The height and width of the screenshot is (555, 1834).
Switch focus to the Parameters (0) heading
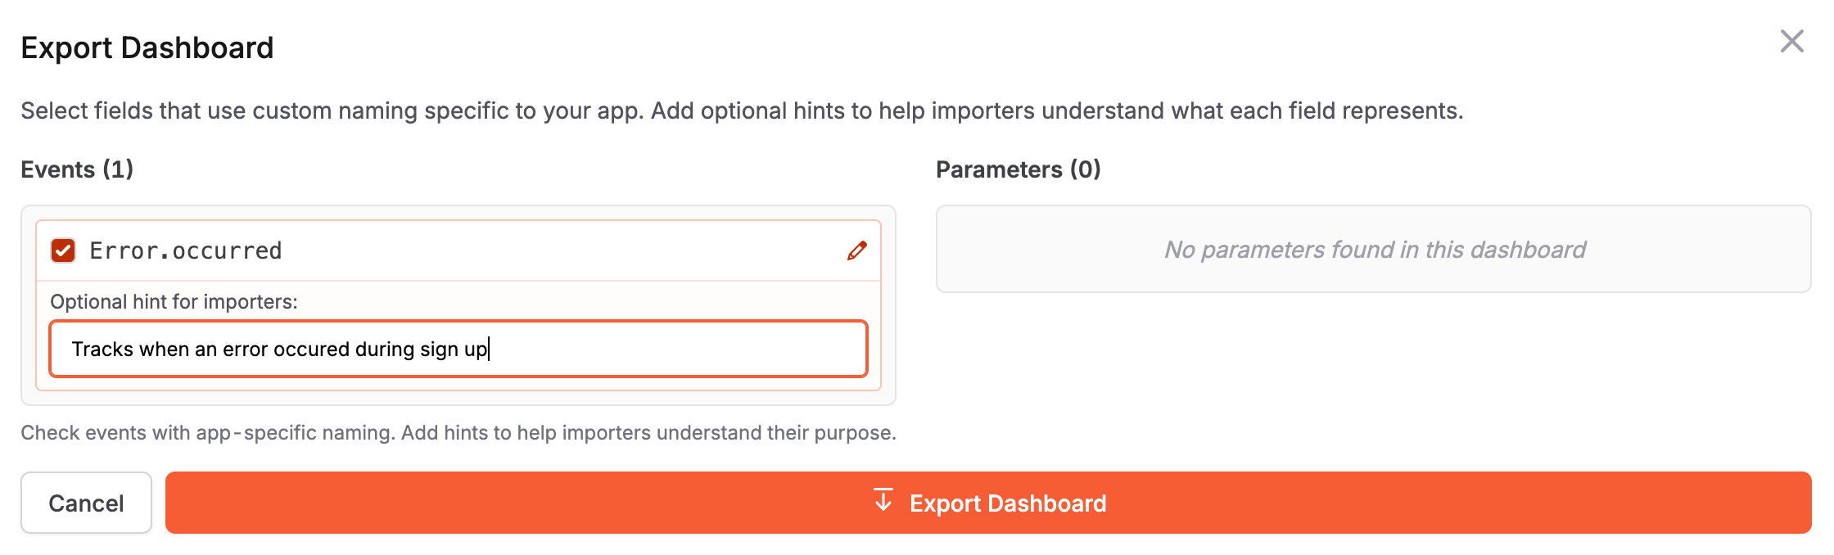tap(1019, 171)
